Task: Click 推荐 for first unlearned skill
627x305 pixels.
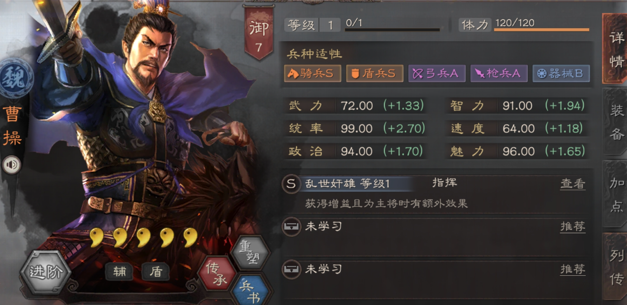Action: pyautogui.click(x=572, y=227)
